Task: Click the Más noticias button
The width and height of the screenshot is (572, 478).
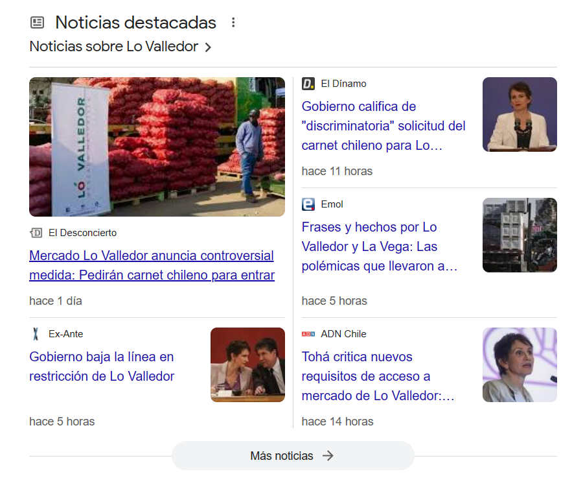Action: [293, 456]
